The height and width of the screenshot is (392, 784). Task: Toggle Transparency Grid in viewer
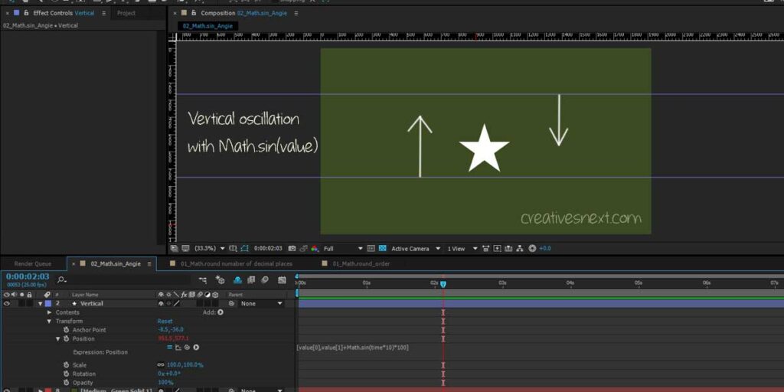[383, 249]
